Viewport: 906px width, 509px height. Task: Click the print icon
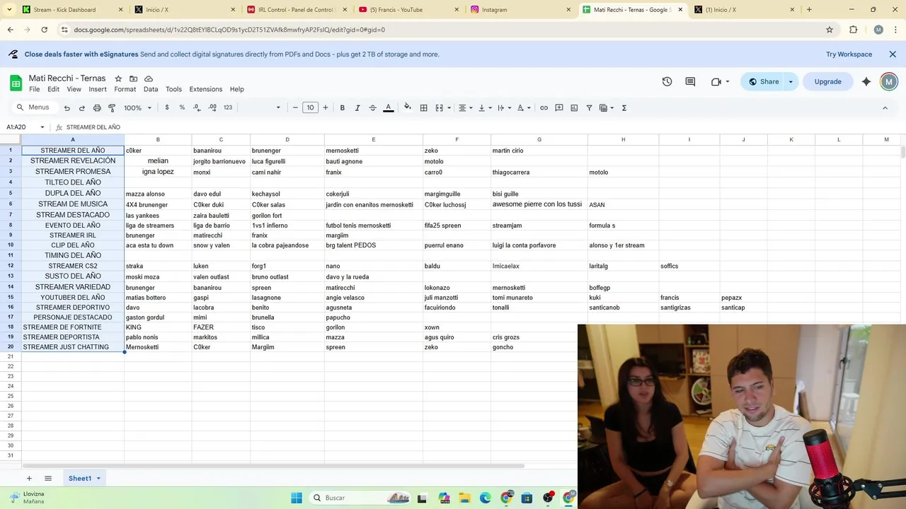97,108
